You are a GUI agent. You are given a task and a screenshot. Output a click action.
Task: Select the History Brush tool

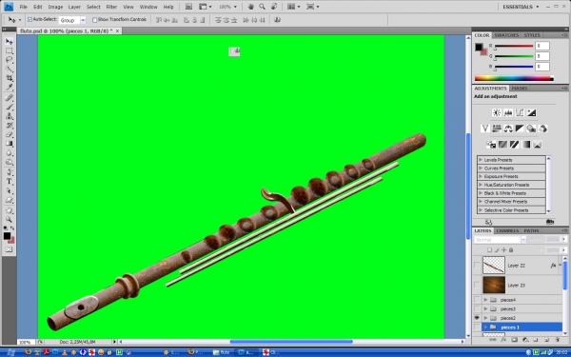click(9, 126)
